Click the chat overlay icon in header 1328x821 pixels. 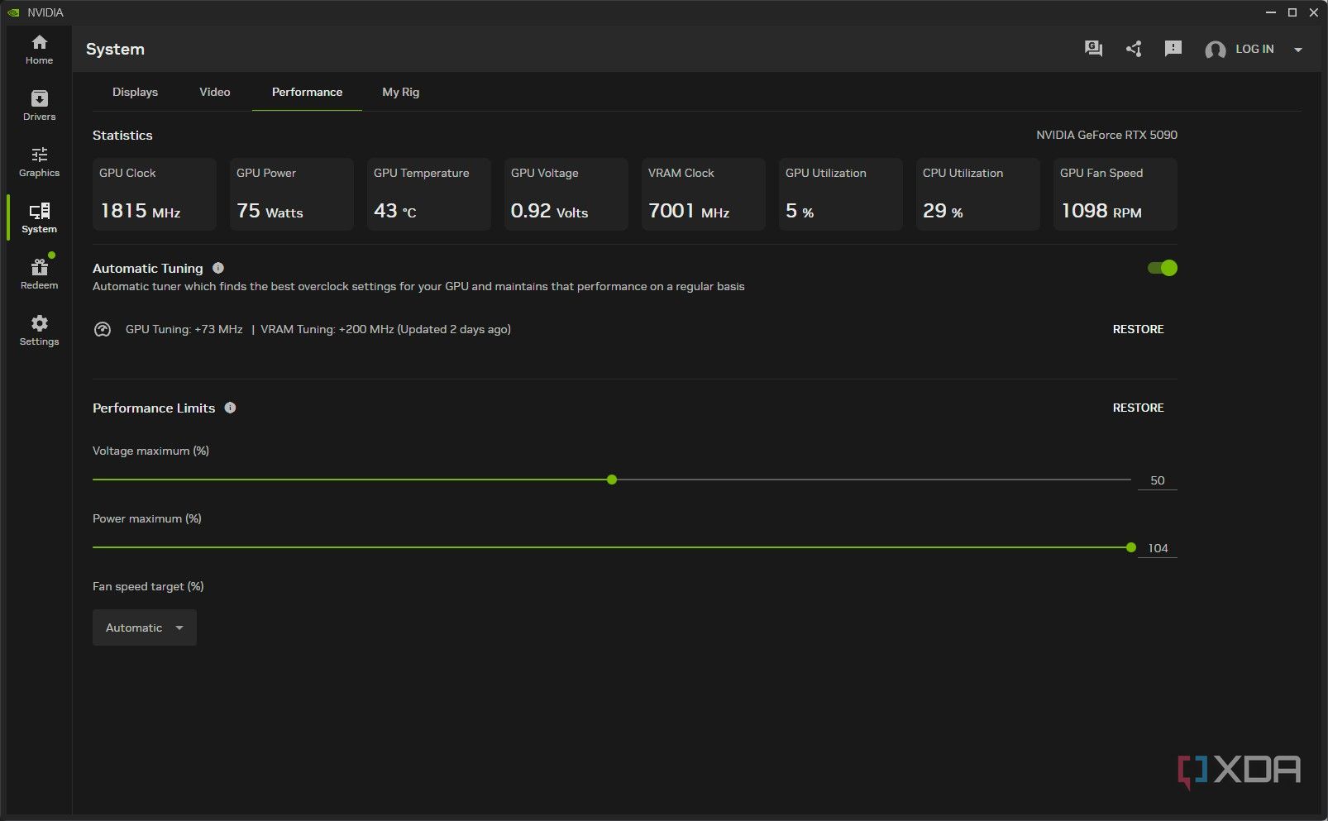(1093, 49)
